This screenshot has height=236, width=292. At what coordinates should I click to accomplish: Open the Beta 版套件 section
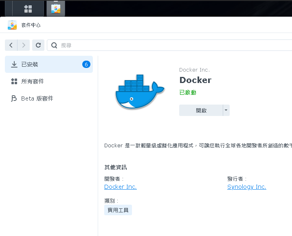click(x=37, y=98)
